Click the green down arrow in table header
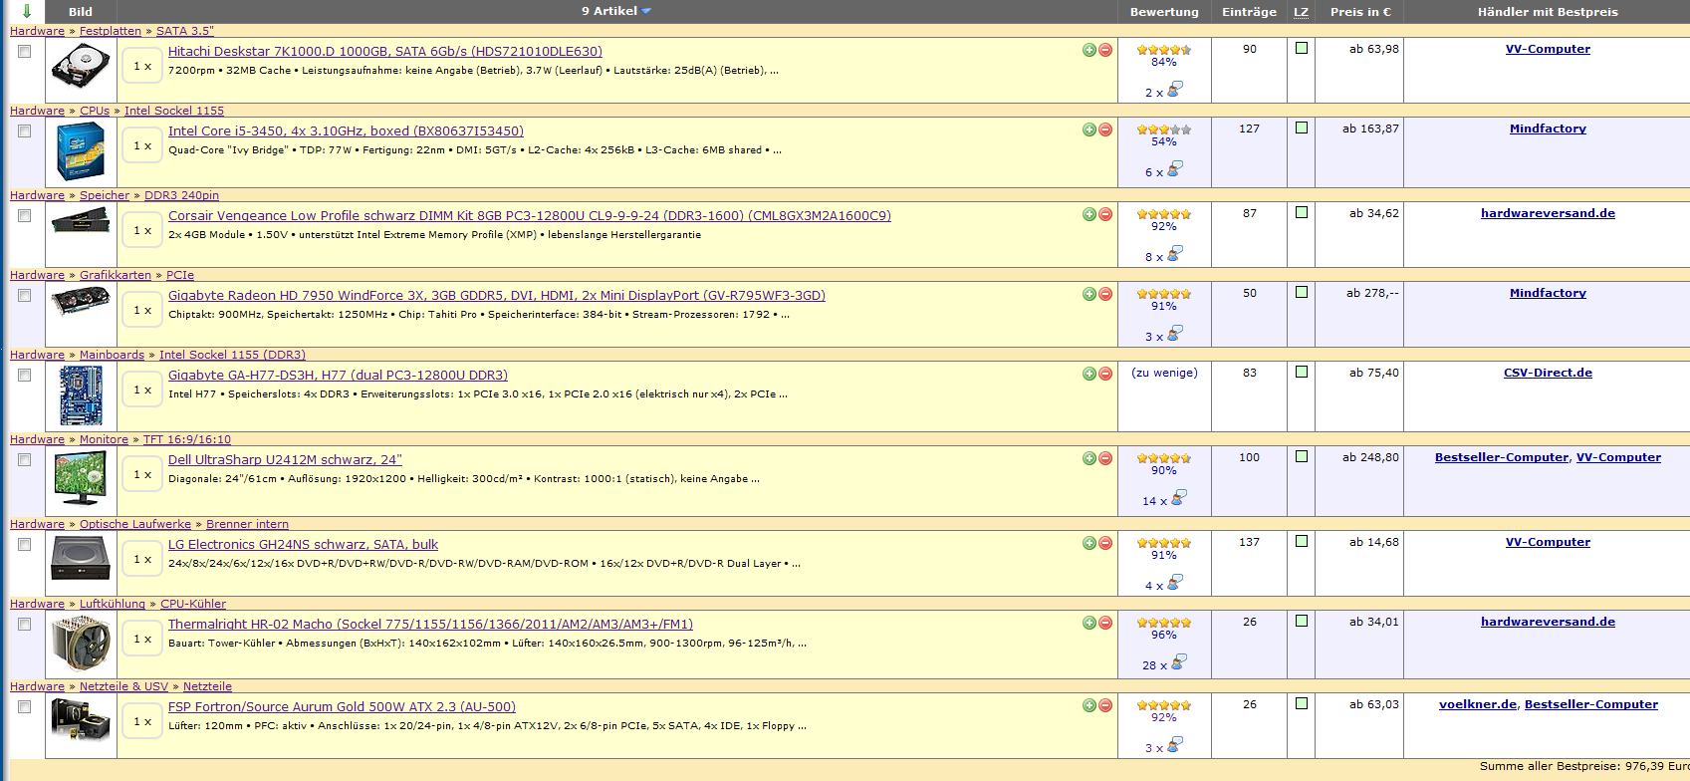This screenshot has width=1690, height=781. pyautogui.click(x=26, y=11)
